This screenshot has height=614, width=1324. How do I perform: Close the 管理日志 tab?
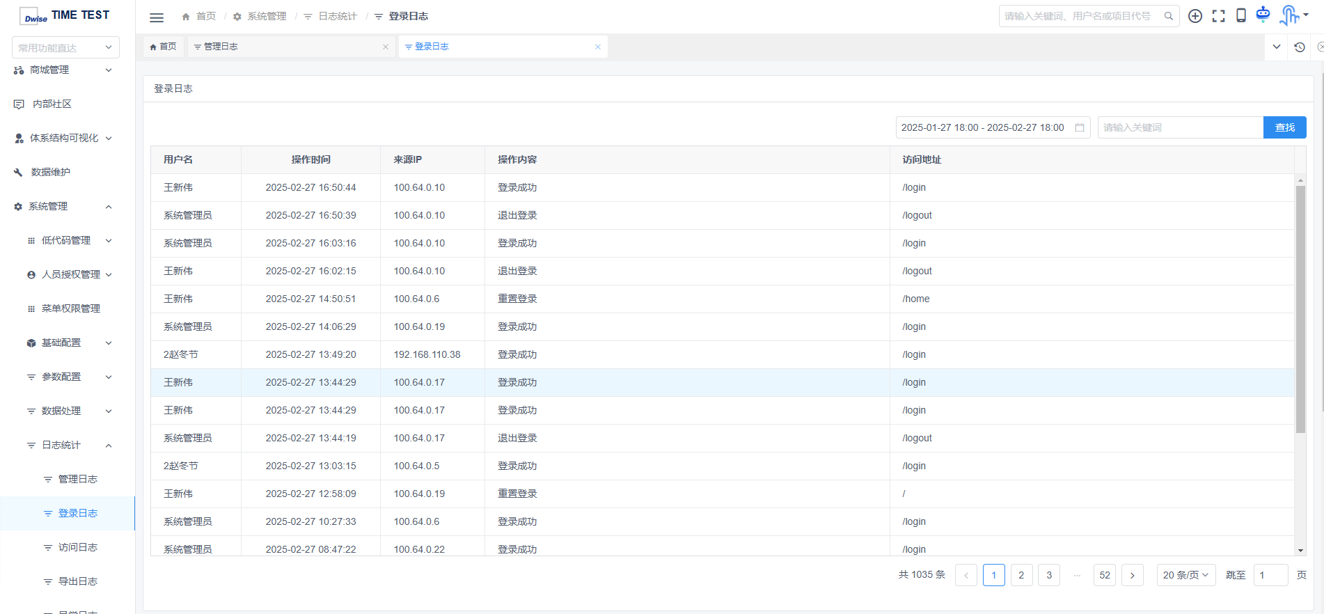(386, 47)
